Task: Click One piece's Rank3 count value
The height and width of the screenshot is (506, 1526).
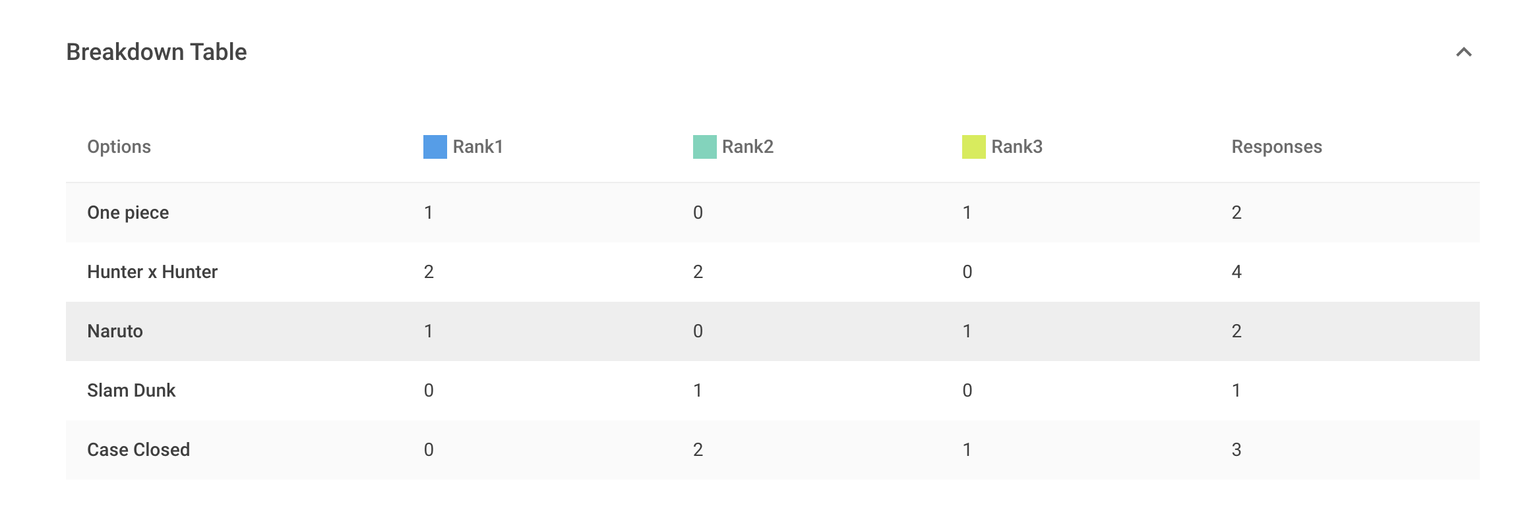Action: [967, 212]
